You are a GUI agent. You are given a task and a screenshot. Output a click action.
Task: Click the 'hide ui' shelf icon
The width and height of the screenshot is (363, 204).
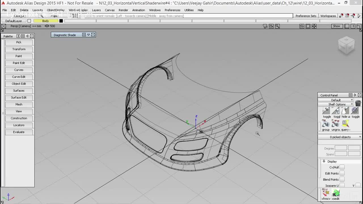coord(345,110)
